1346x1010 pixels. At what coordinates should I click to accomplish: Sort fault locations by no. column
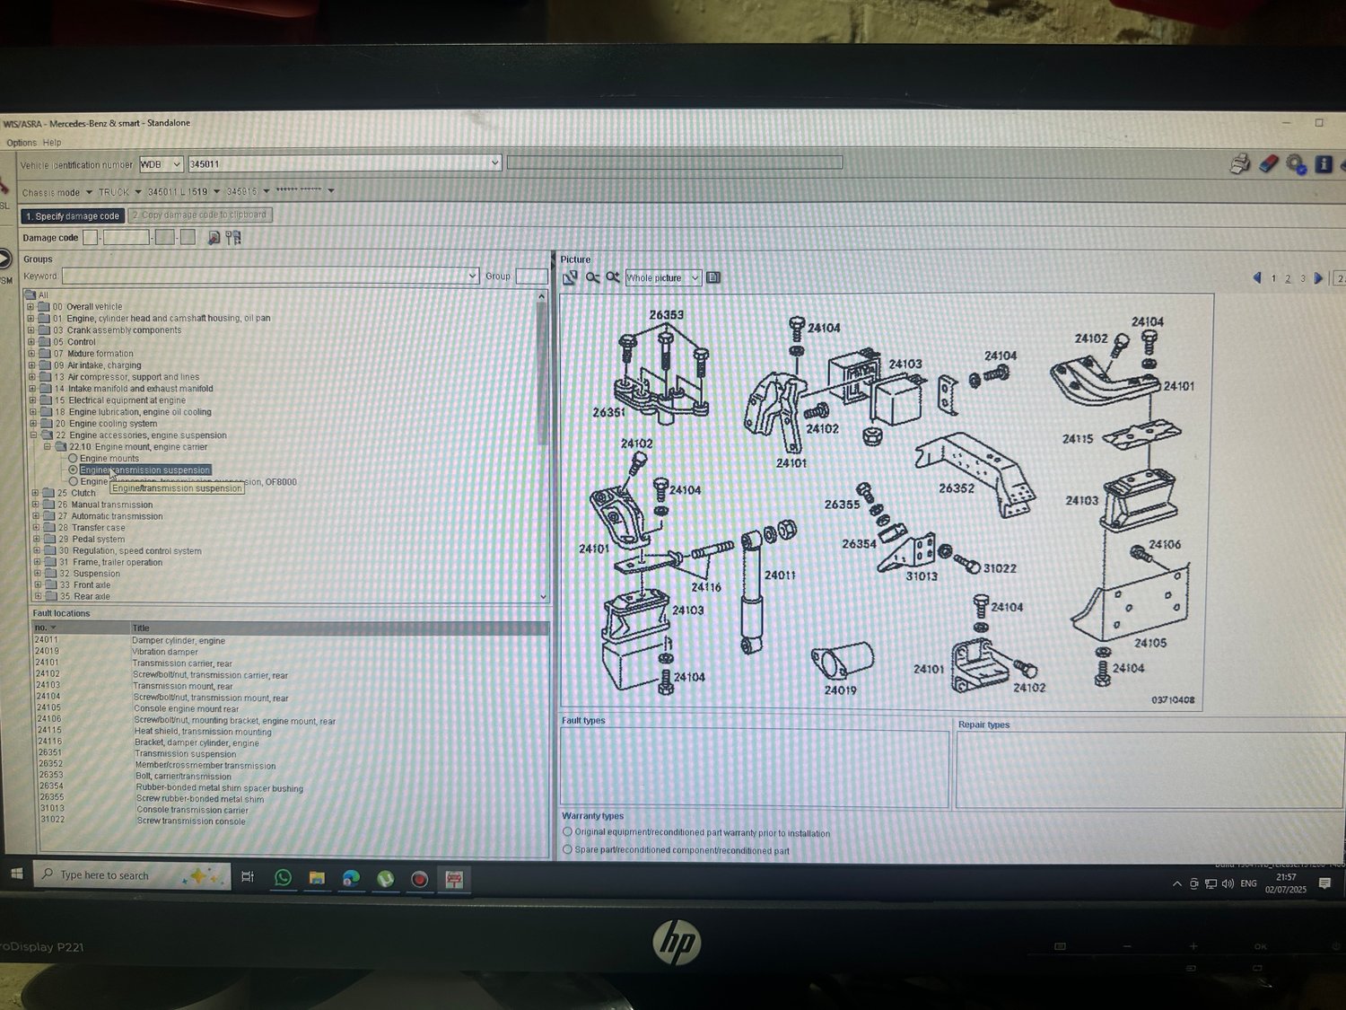click(81, 628)
